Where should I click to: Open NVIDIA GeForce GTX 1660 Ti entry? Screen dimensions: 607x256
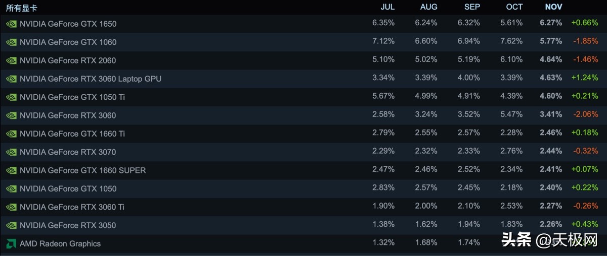click(72, 134)
